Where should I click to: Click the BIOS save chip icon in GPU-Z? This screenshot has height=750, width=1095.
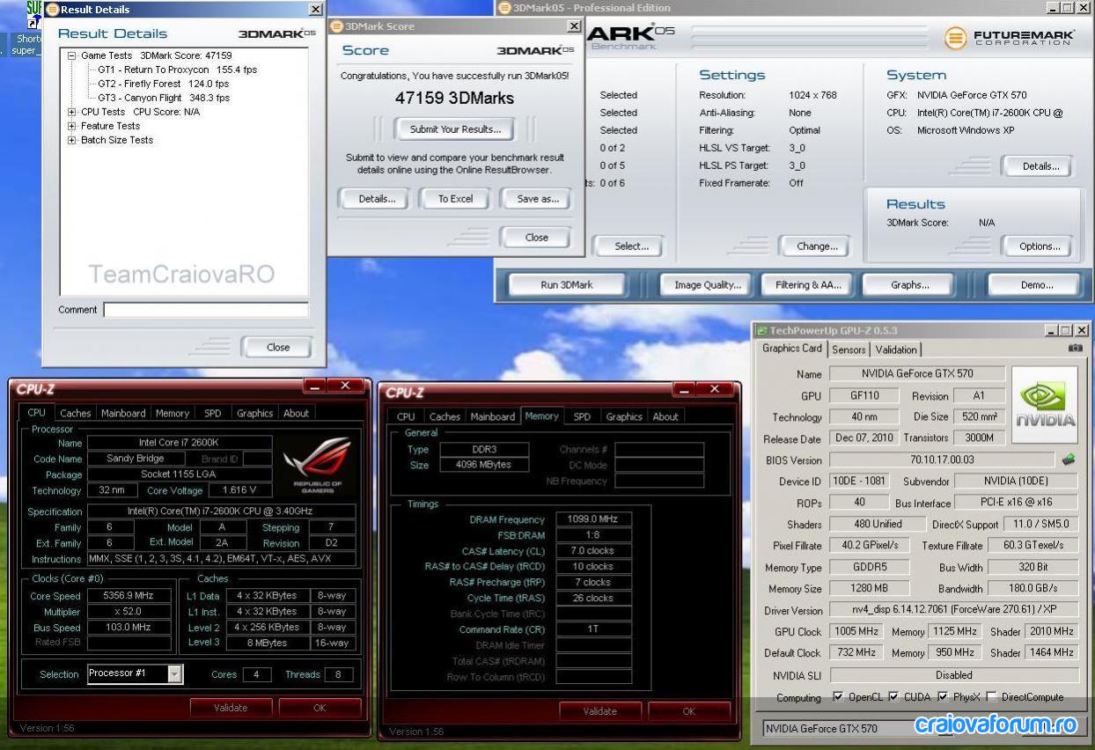[1068, 460]
